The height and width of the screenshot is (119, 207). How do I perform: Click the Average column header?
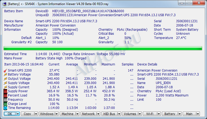72,65
